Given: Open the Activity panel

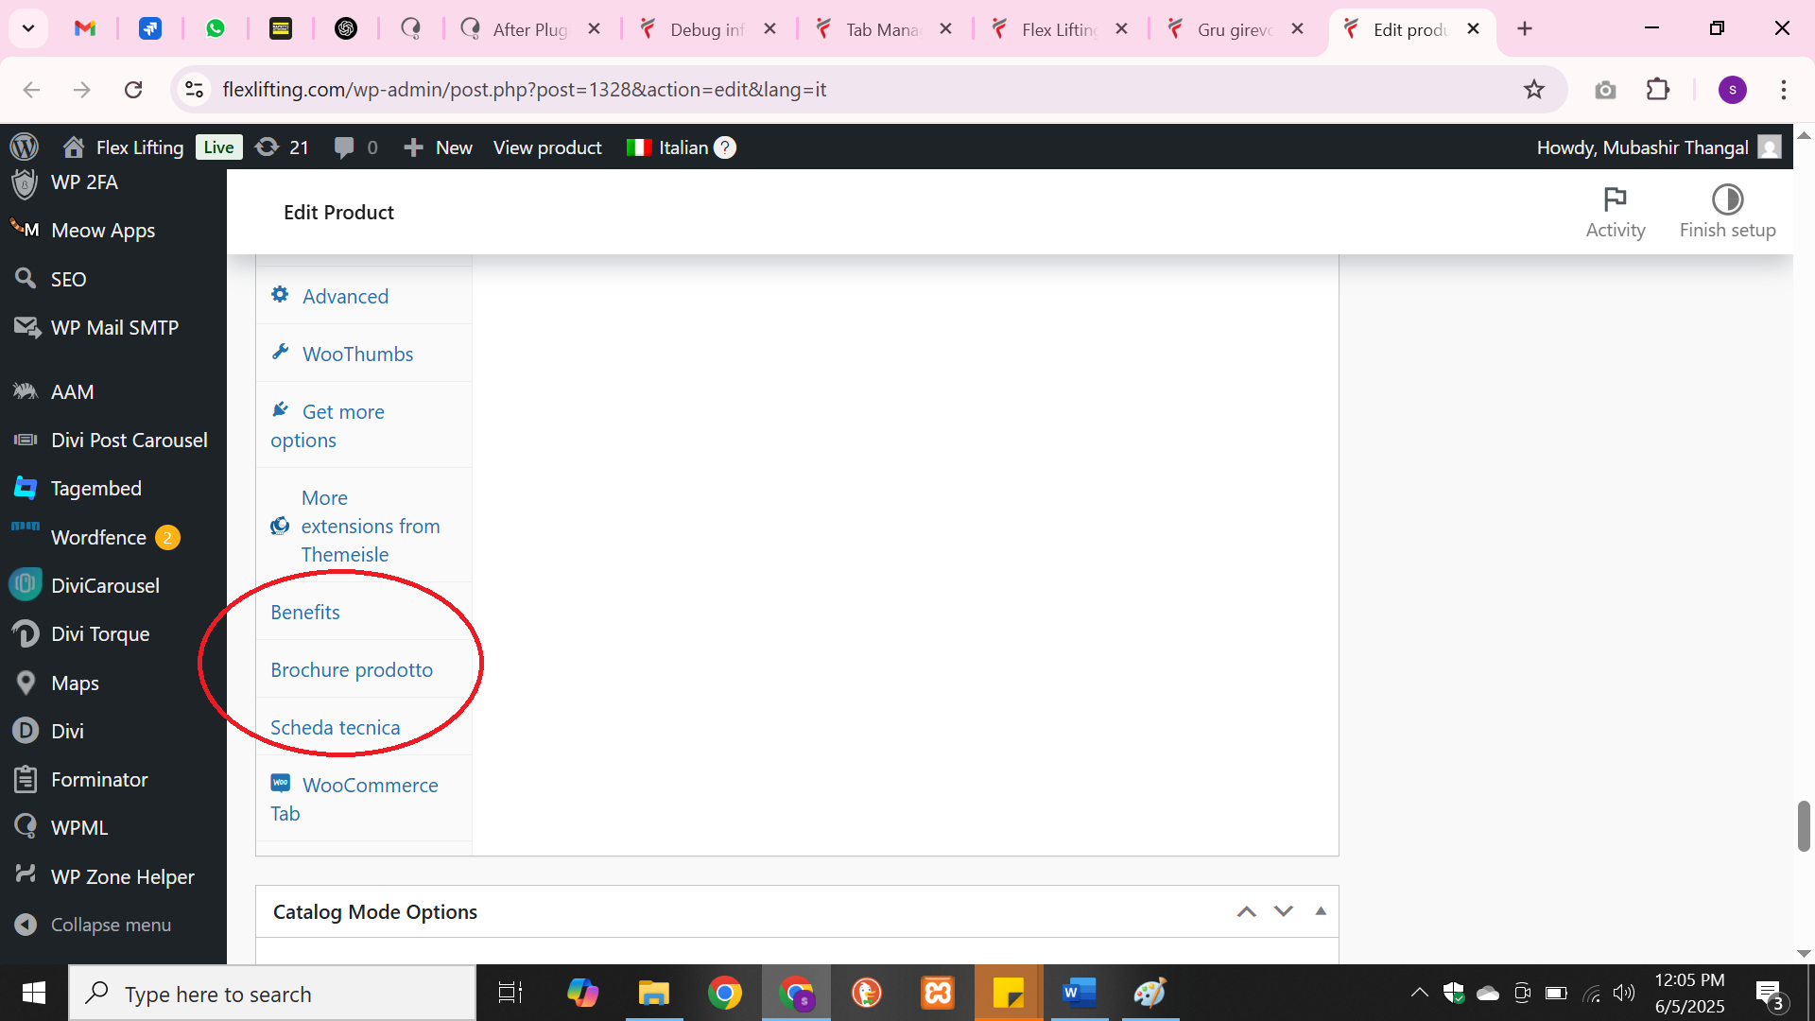Looking at the screenshot, I should click(x=1616, y=213).
